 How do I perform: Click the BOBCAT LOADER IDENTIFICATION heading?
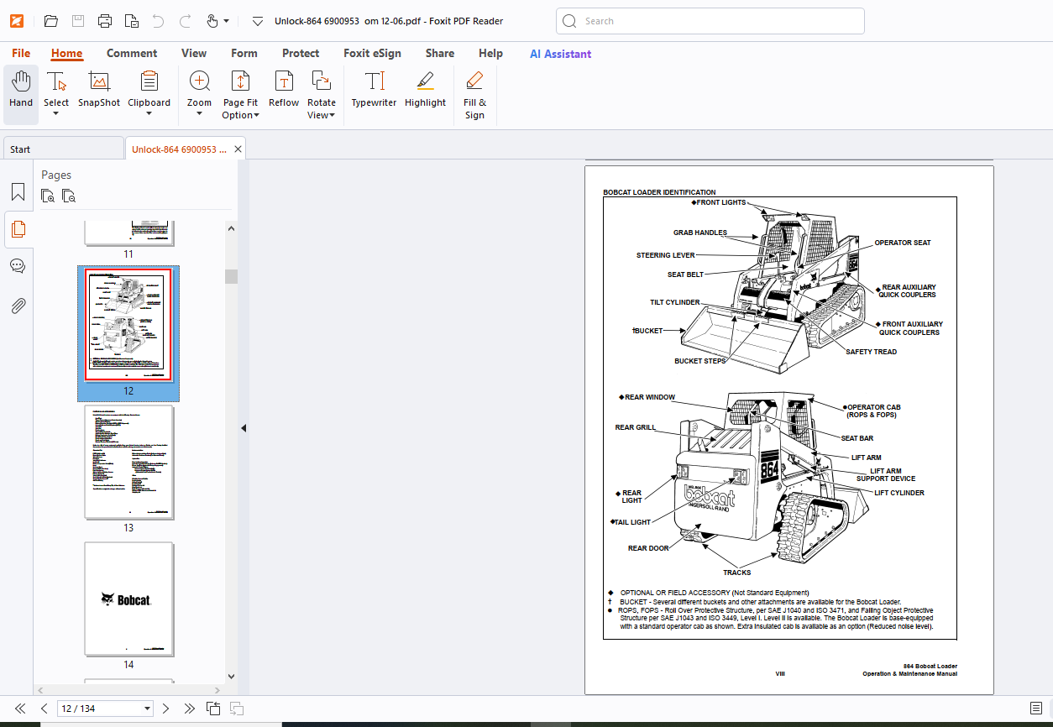tap(659, 192)
